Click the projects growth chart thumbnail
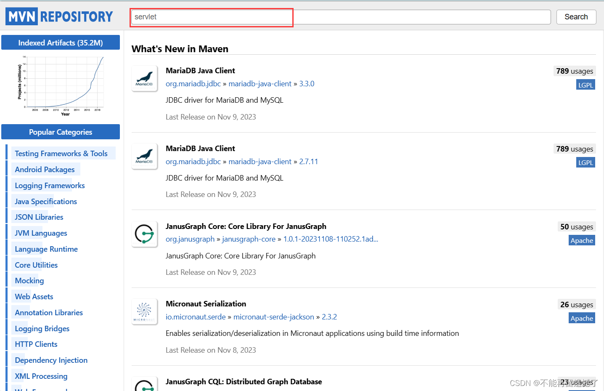The image size is (604, 391). tap(61, 85)
